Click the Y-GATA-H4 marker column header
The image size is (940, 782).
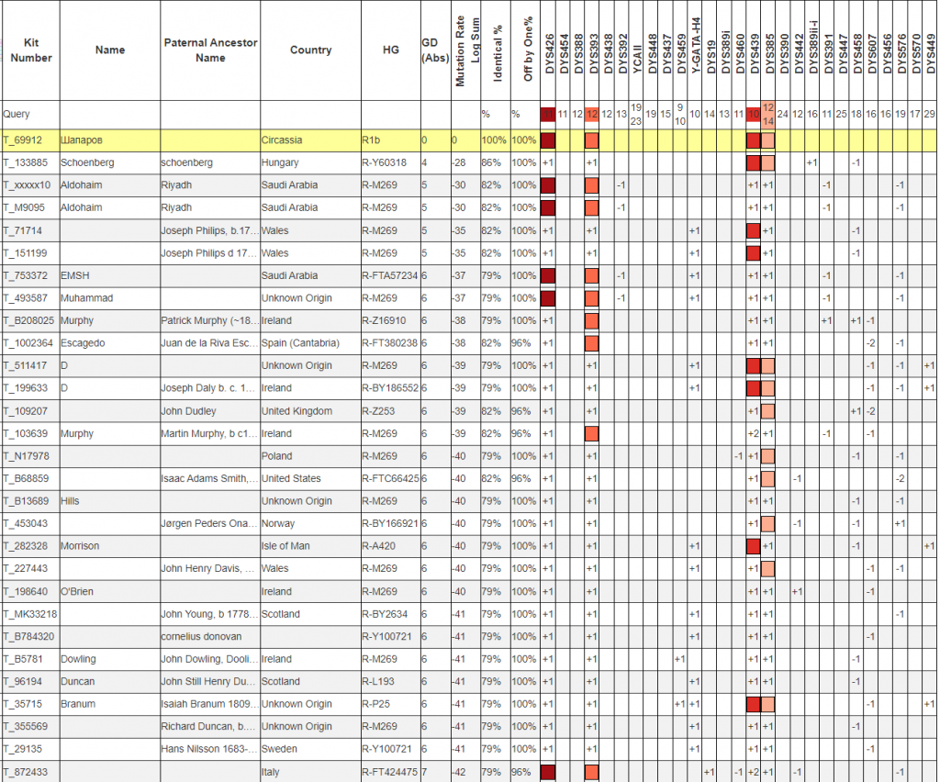pyautogui.click(x=695, y=50)
